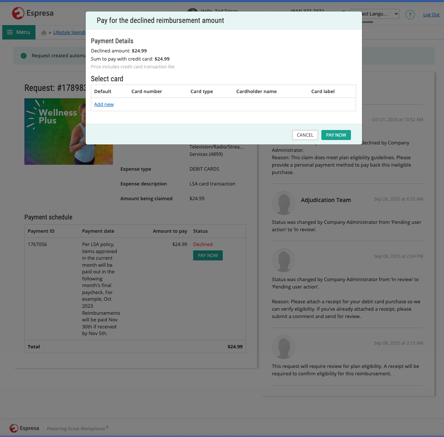This screenshot has height=437, width=444.
Task: Click the Adjudication Team name
Action: point(326,200)
